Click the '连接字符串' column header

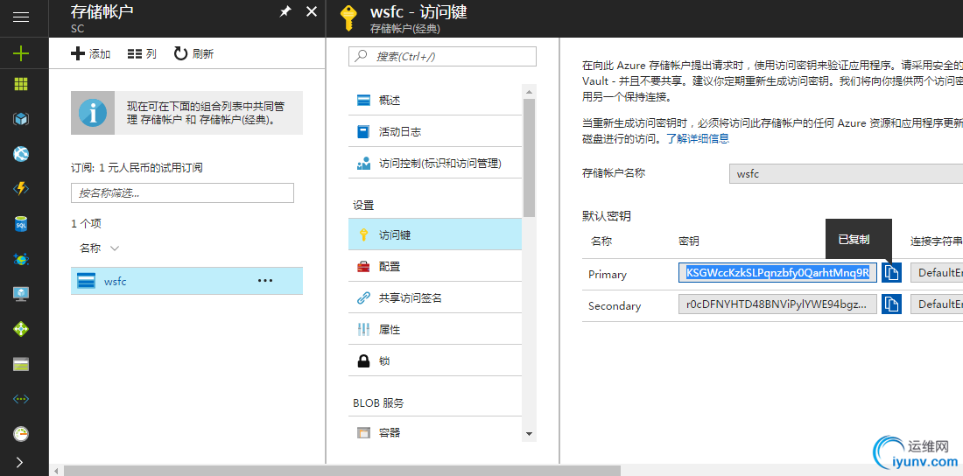click(936, 241)
